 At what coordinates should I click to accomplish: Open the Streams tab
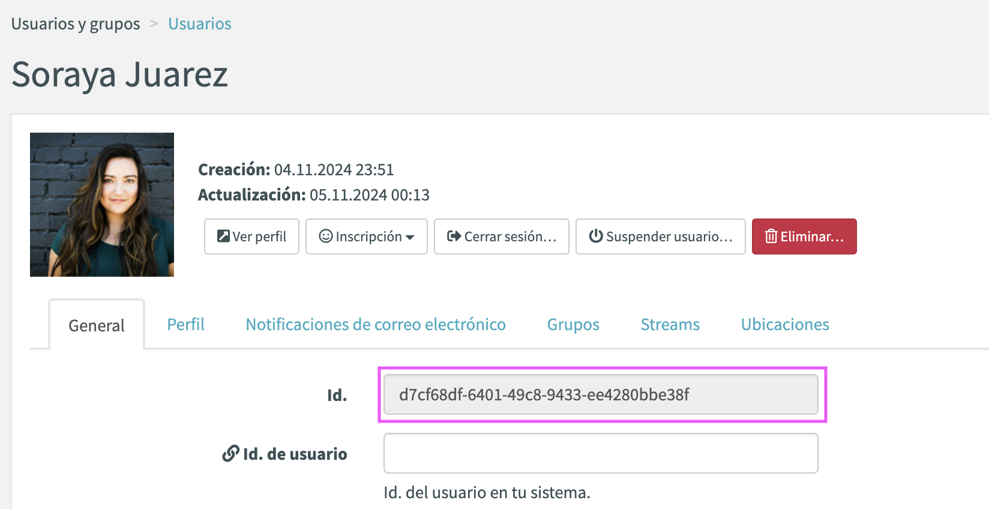pyautogui.click(x=670, y=325)
